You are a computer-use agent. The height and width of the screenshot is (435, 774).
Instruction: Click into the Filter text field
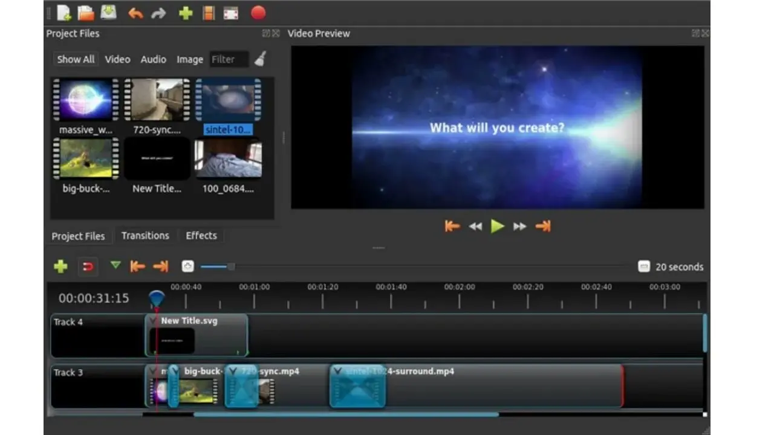229,59
